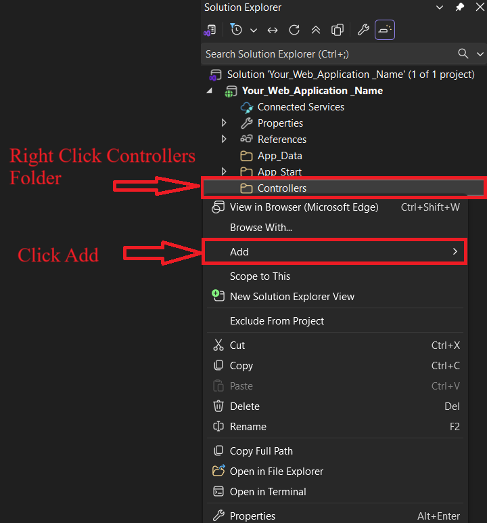Screen dimensions: 487x523
Task: Expand the Properties tree node
Action: click(x=225, y=123)
